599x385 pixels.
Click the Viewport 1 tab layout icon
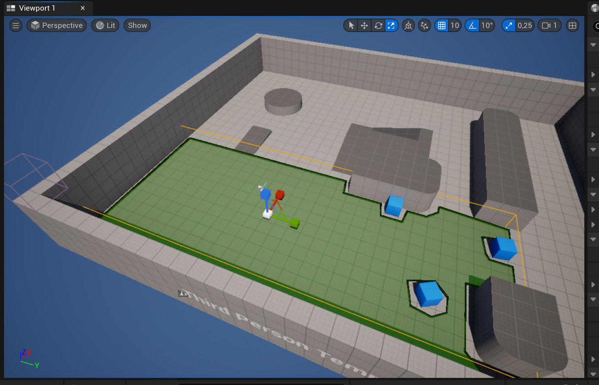11,8
